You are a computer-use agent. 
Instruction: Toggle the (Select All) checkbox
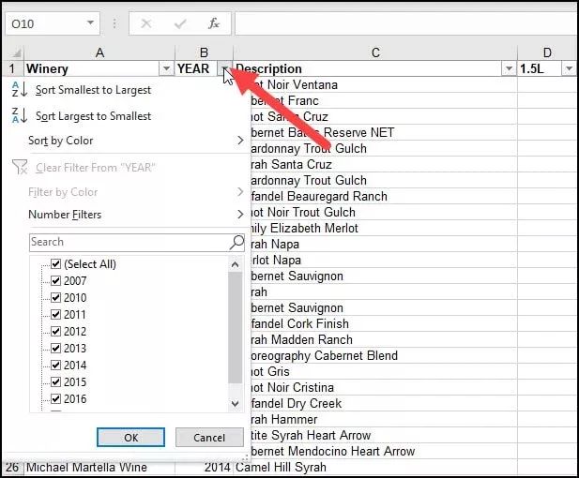55,264
